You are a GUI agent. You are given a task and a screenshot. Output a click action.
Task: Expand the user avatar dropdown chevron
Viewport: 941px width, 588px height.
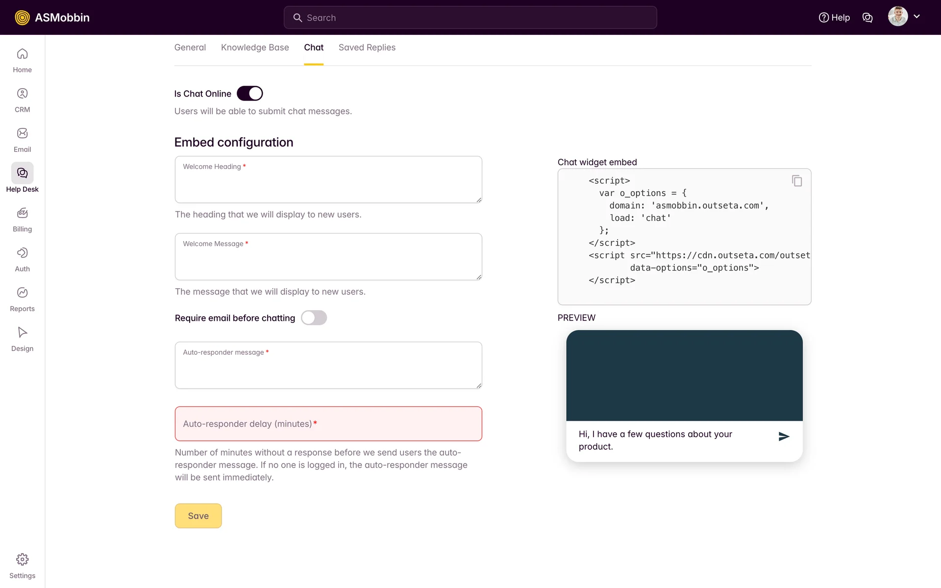916,17
